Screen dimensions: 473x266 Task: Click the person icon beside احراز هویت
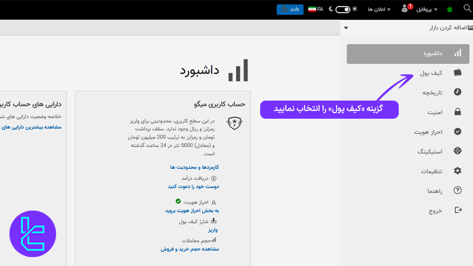(x=213, y=203)
